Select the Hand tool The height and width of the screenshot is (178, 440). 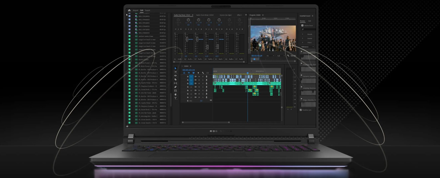[175, 94]
